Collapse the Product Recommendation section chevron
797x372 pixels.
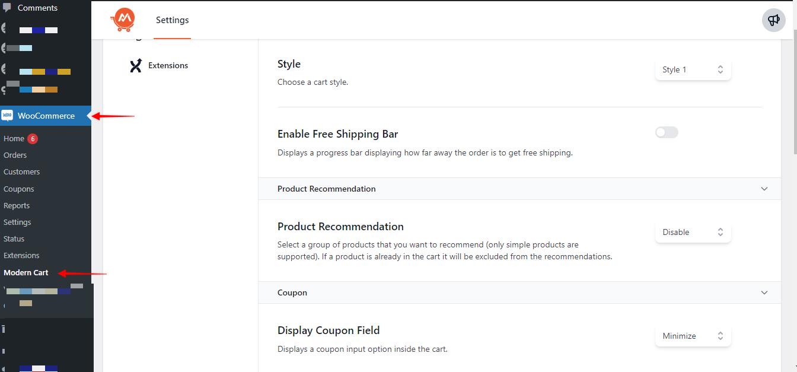[764, 189]
